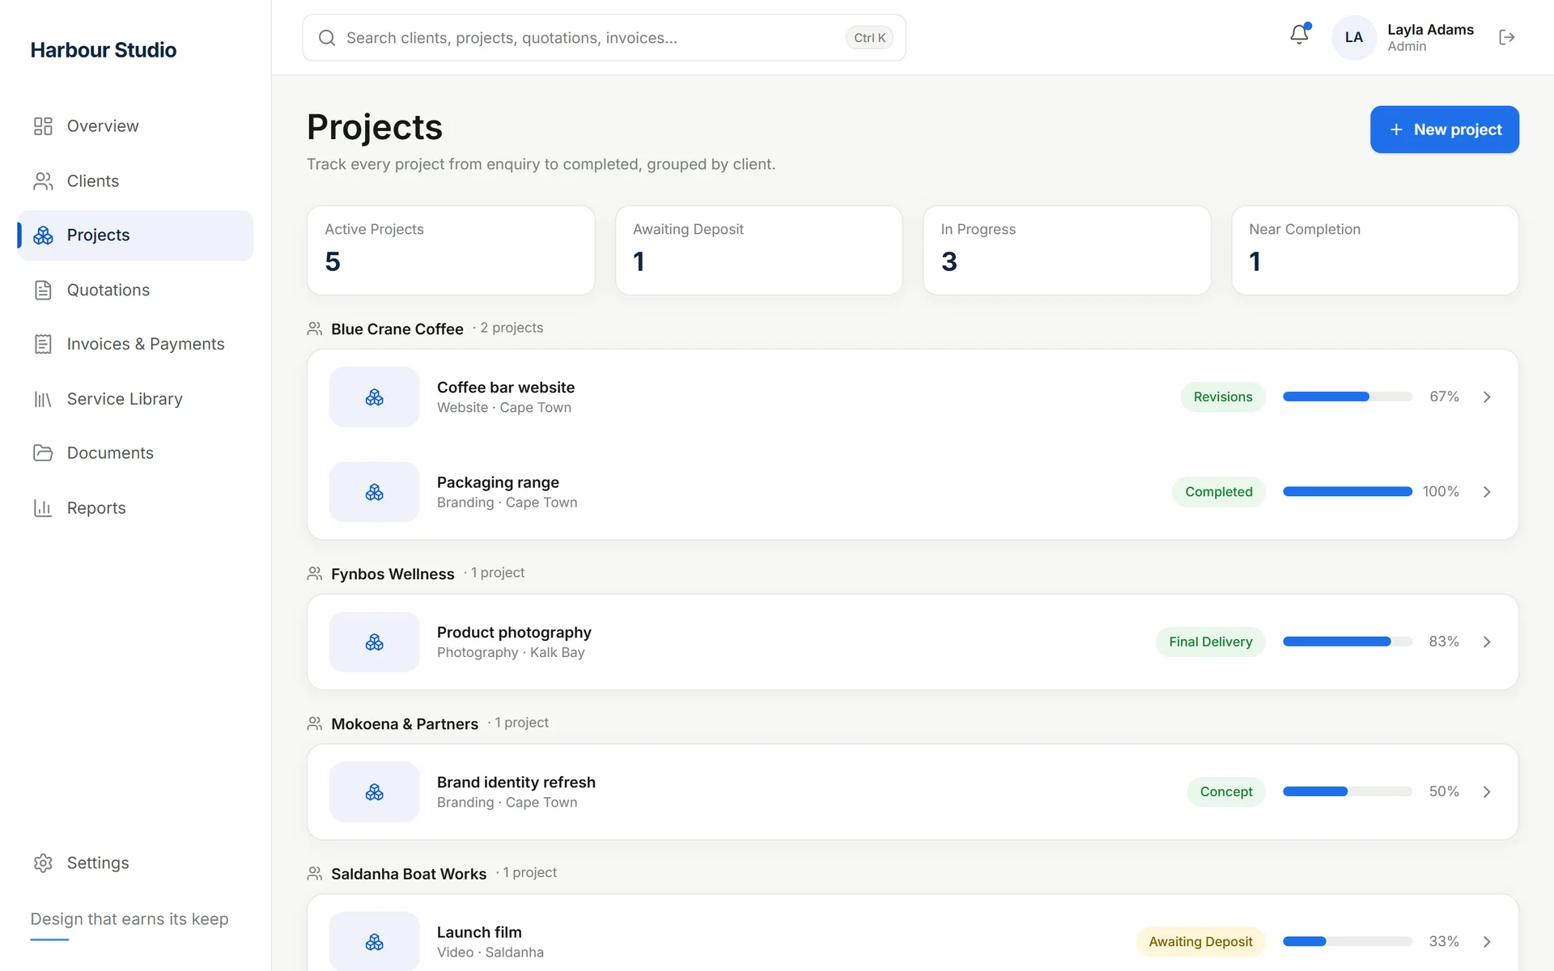Open the Service Library
The height and width of the screenshot is (971, 1554).
click(135, 399)
